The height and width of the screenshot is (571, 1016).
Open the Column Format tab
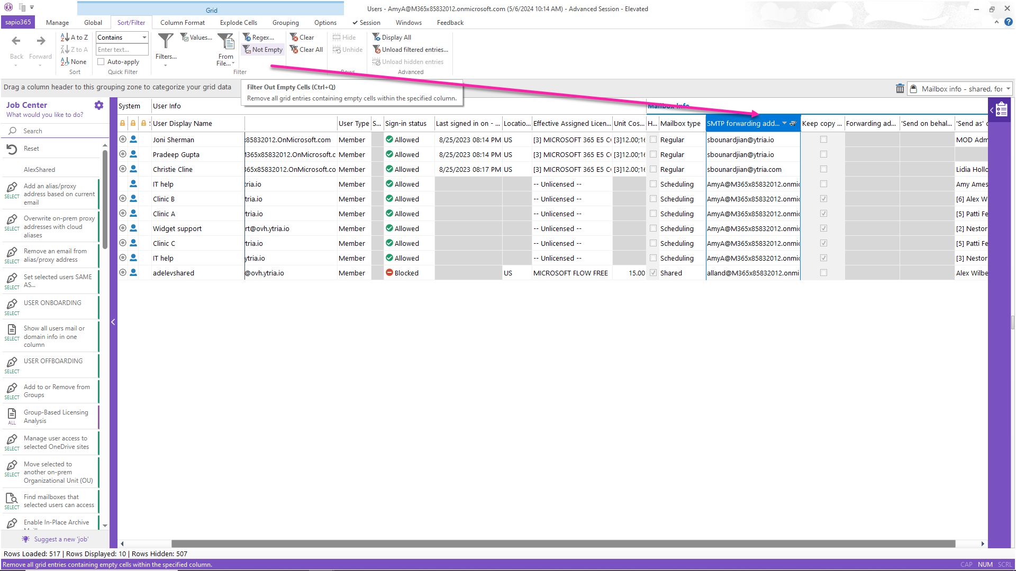pos(183,23)
